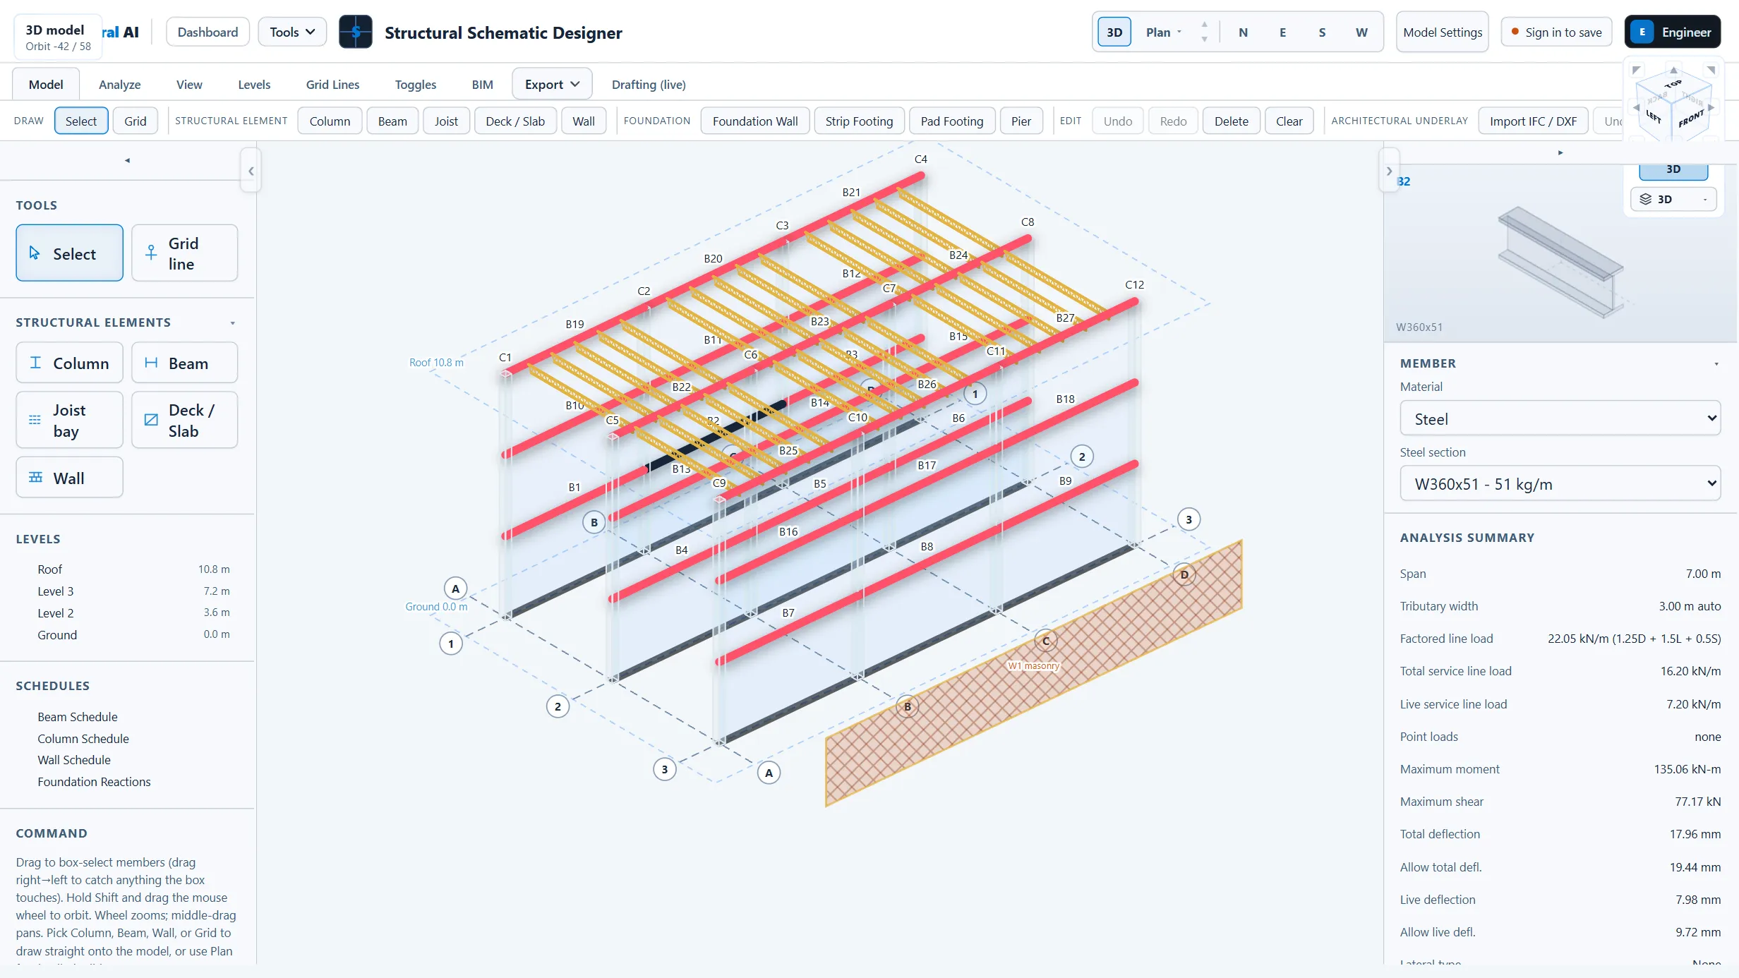Collapse left panel with chevron handle
Viewport: 1739px width, 978px height.
click(251, 171)
